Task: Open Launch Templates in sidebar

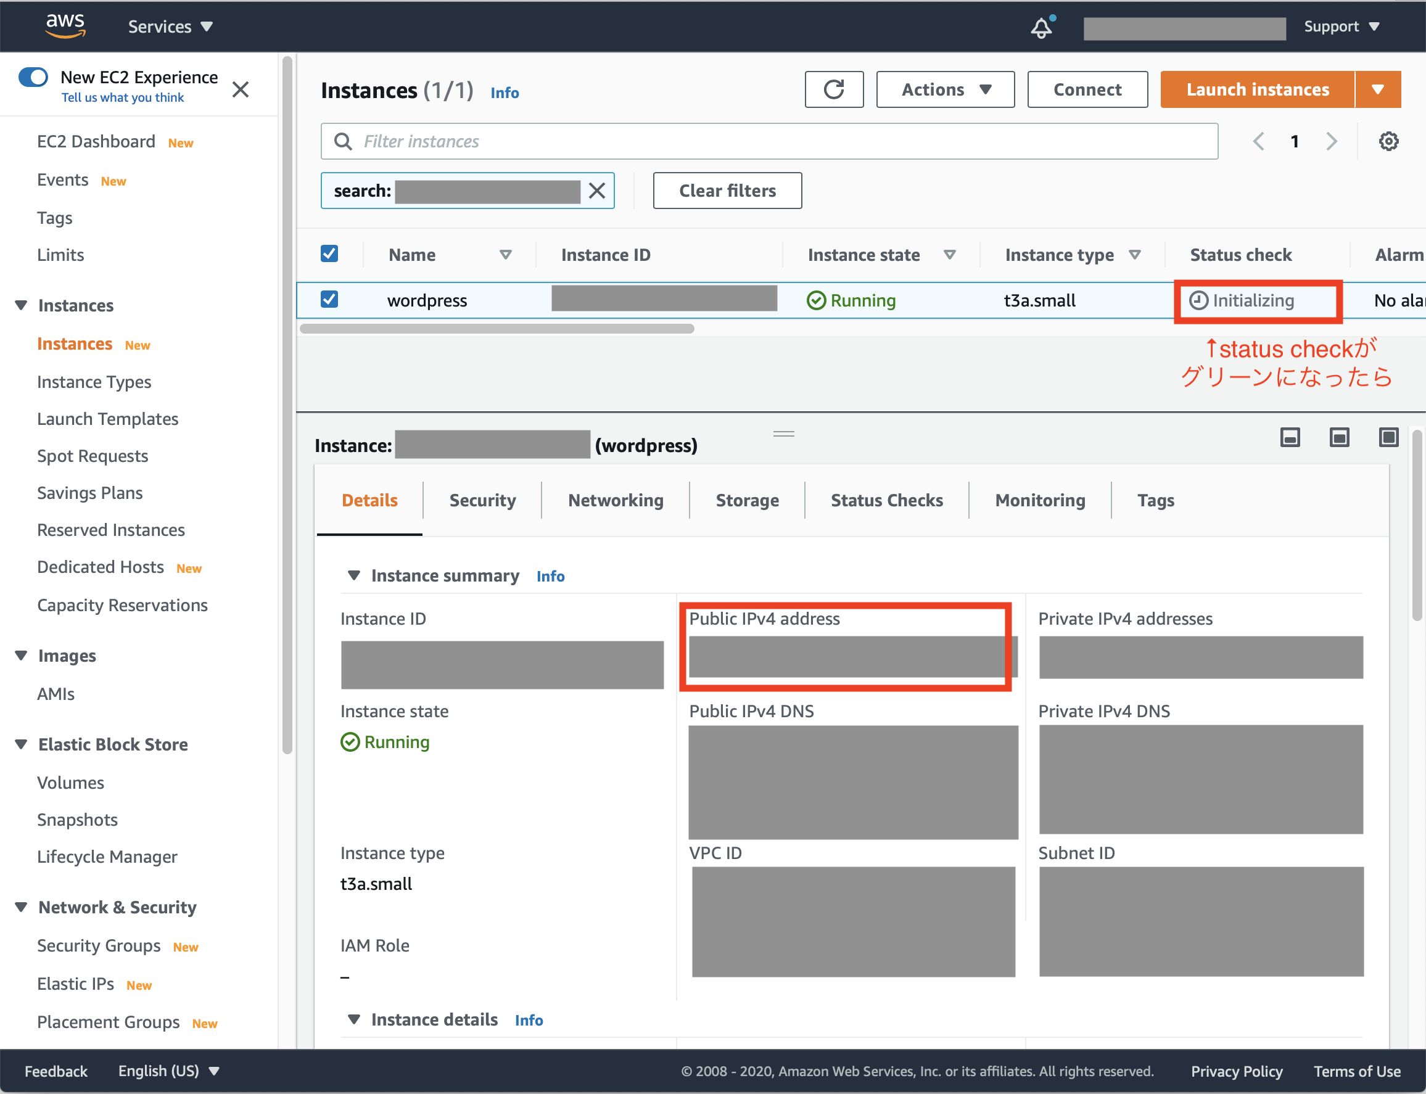Action: click(107, 419)
